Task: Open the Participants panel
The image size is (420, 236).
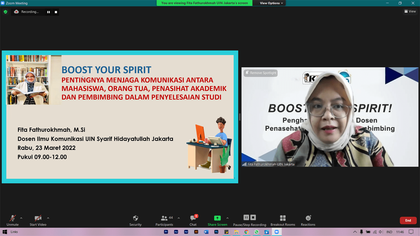Action: (164, 220)
